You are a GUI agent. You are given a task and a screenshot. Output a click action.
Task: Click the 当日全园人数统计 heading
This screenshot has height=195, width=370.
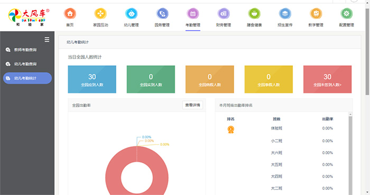click(x=85, y=57)
